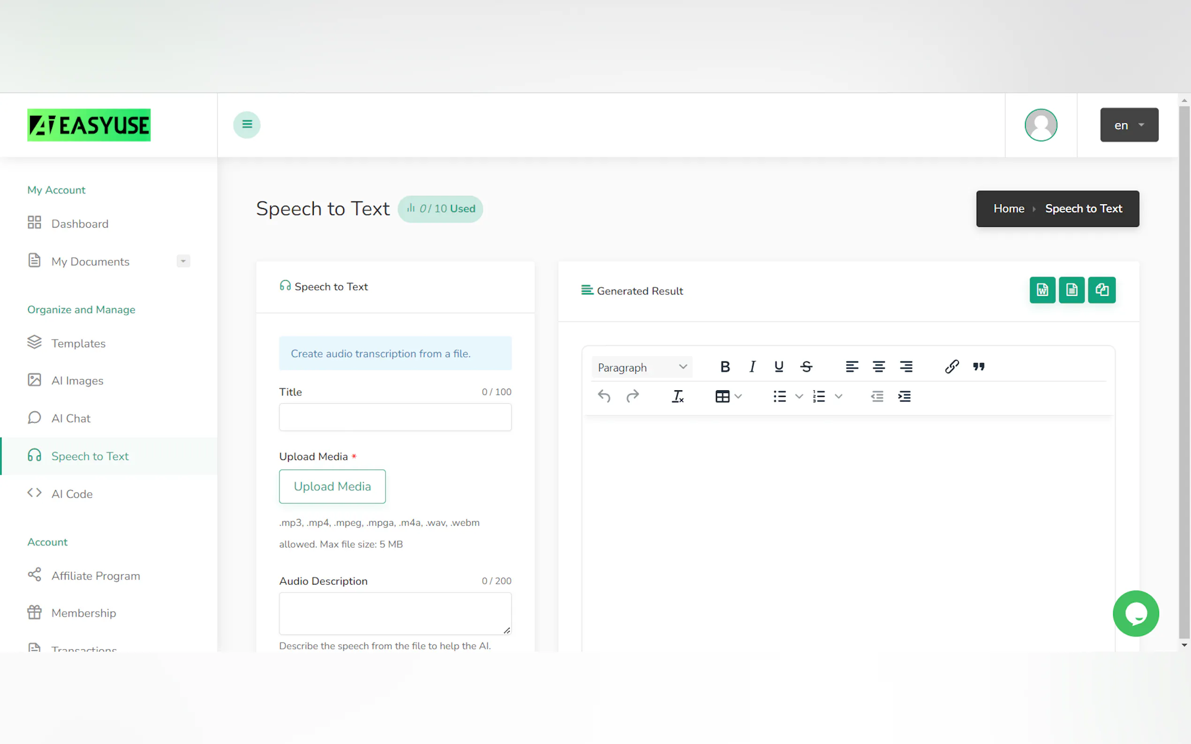The image size is (1191, 744).
Task: Open the Paragraph style dropdown
Action: [x=641, y=367]
